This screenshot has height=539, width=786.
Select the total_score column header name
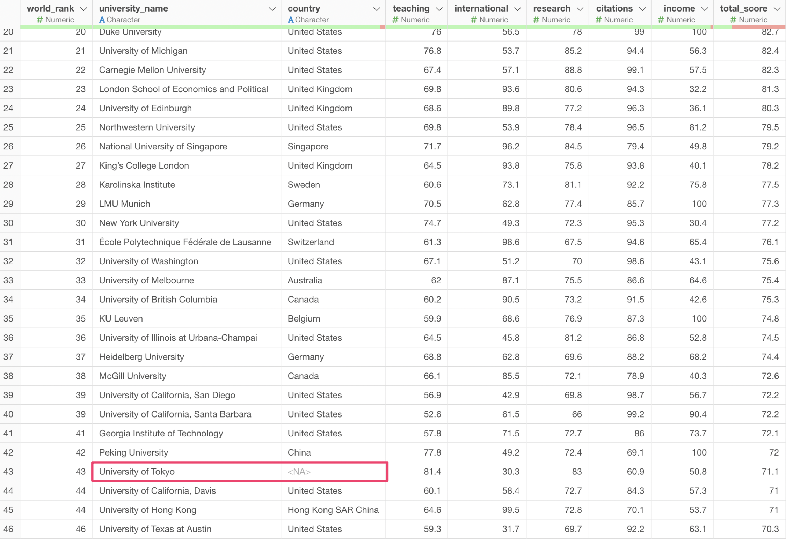coord(744,8)
